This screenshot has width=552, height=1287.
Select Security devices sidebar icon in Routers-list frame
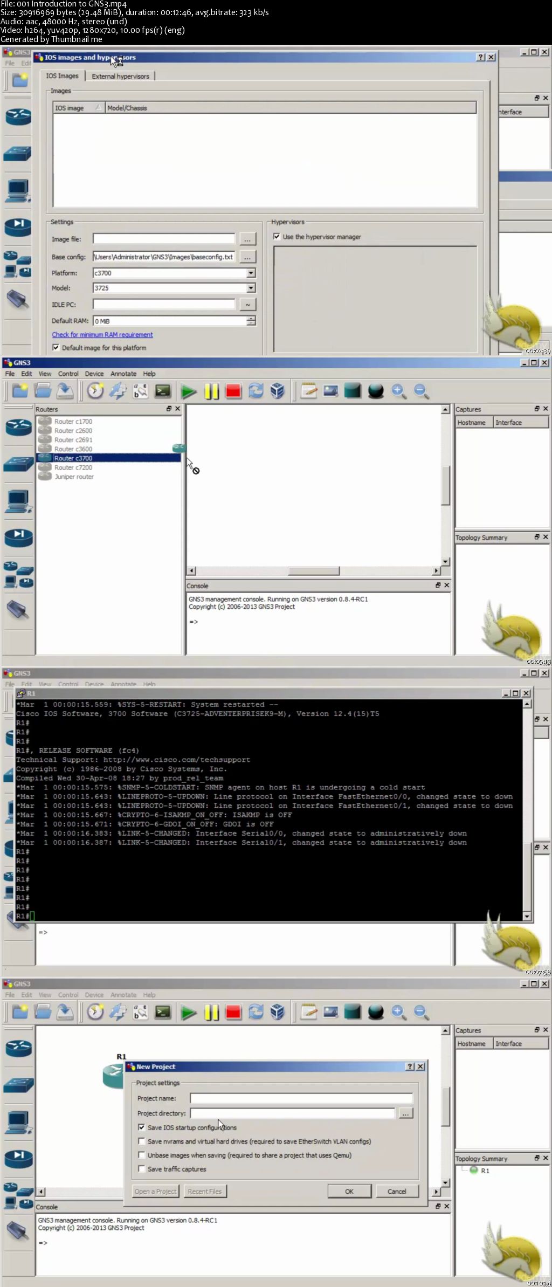18,538
